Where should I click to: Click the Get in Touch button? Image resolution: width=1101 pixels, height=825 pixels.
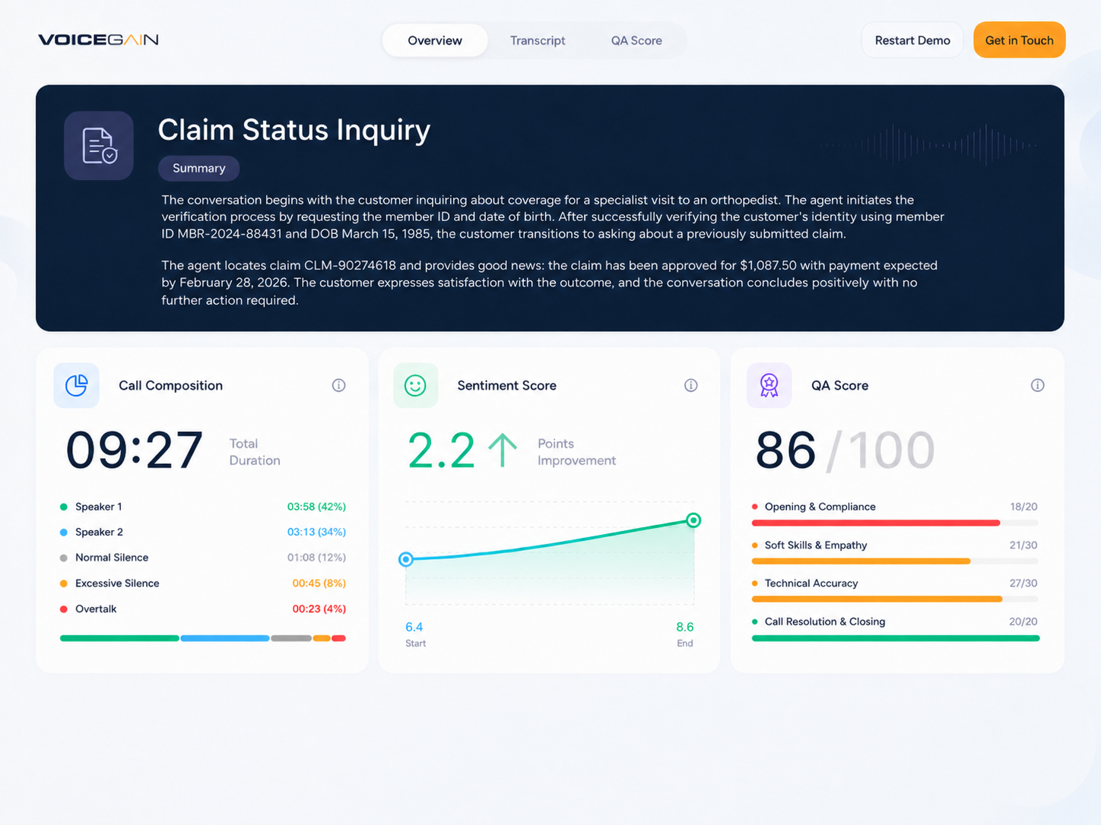pos(1020,40)
